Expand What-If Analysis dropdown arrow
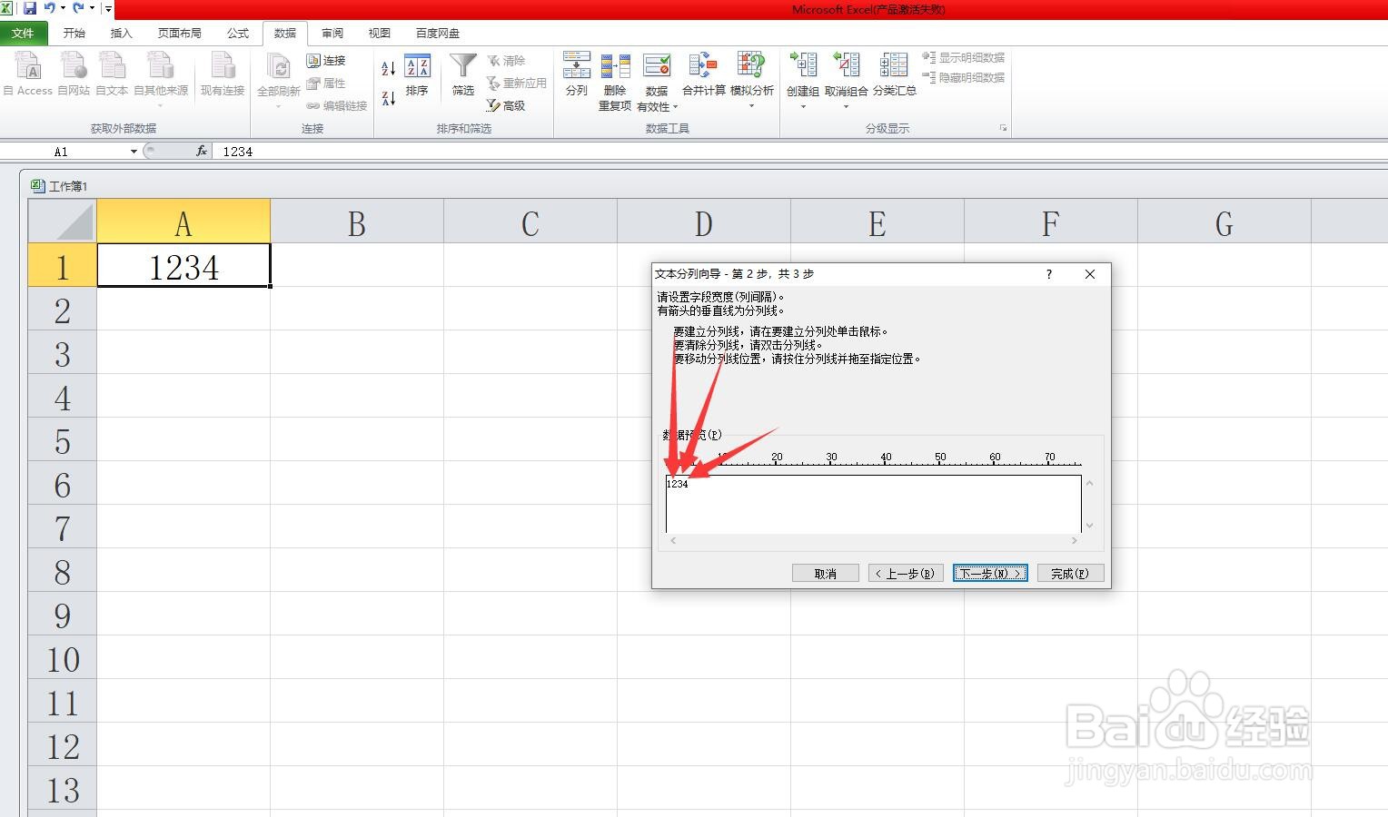 point(752,106)
